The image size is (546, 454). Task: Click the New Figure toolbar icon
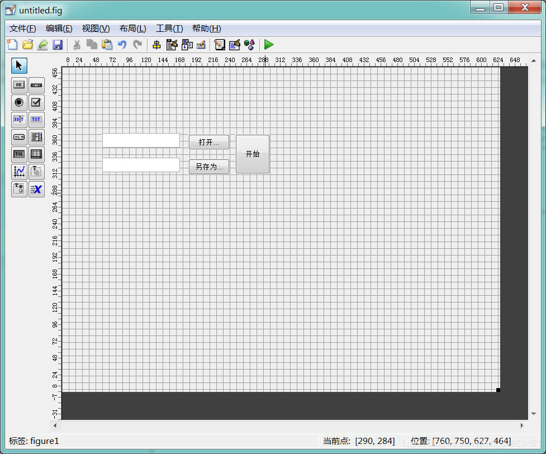click(12, 45)
